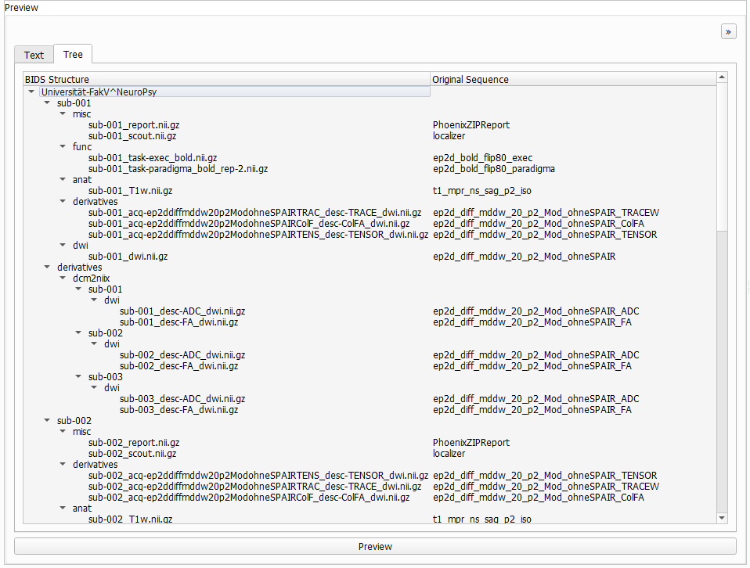Select sub-001_task-exec_bold.nii.gz entry

[152, 157]
